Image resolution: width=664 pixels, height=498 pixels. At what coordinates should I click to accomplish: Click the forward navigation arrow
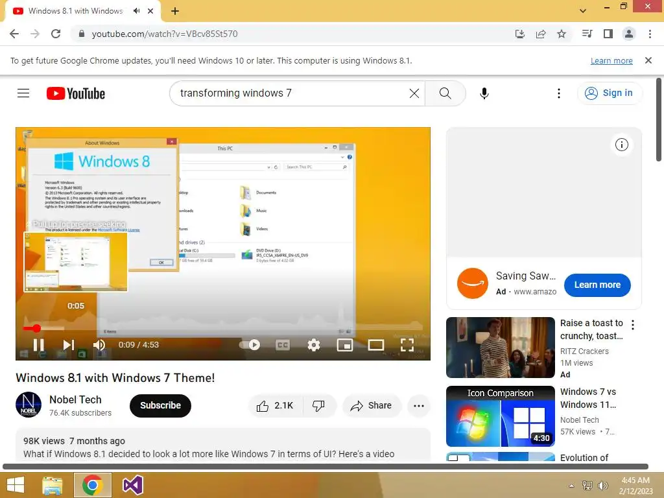(35, 34)
